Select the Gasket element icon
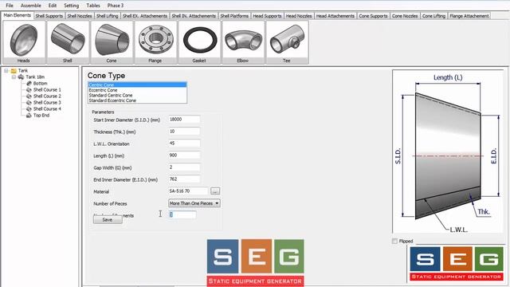Screen dimensions: 510x287 (199, 42)
